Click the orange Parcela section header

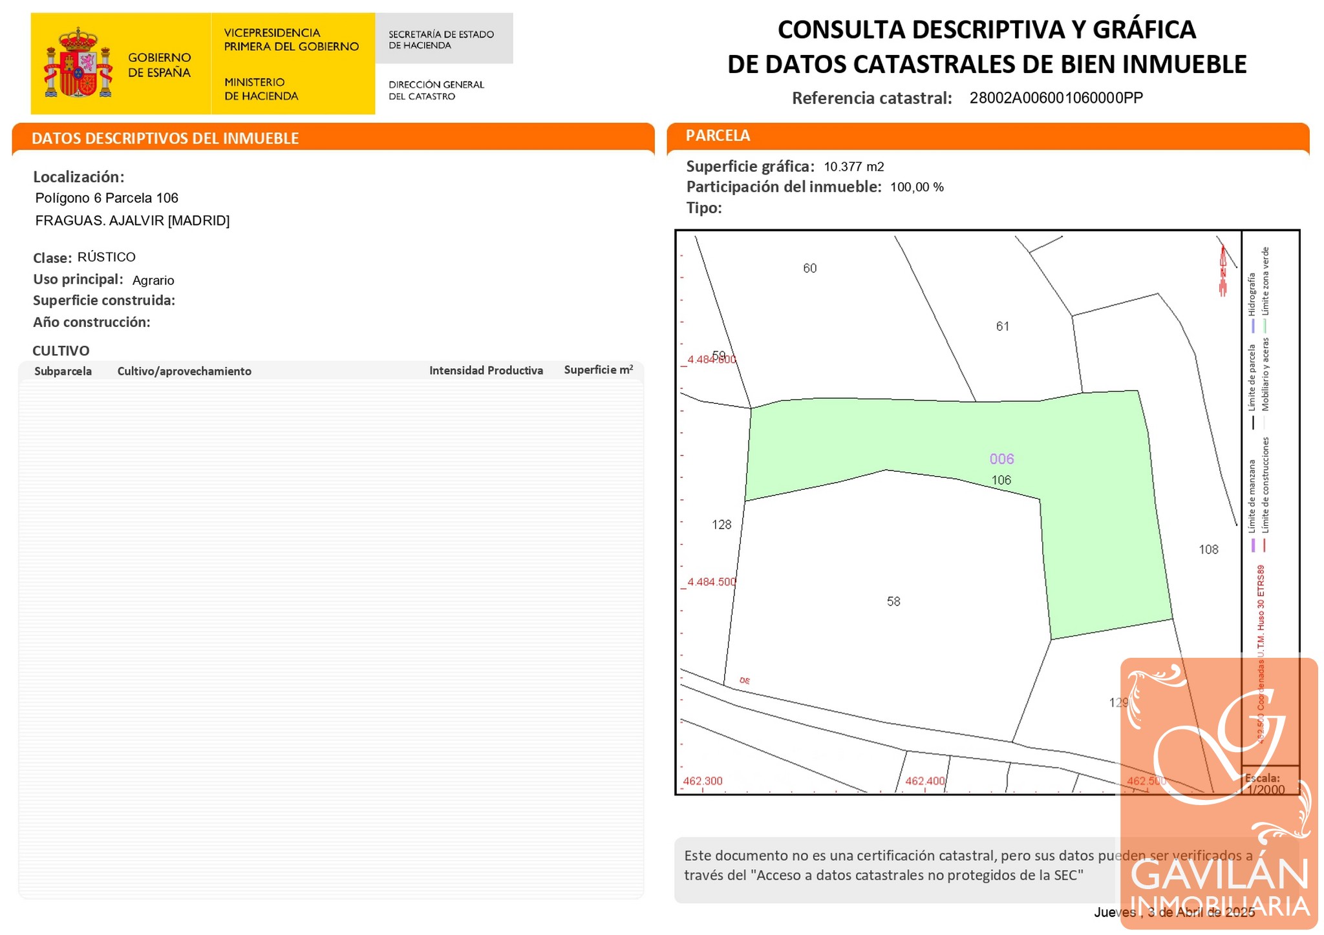pyautogui.click(x=718, y=136)
